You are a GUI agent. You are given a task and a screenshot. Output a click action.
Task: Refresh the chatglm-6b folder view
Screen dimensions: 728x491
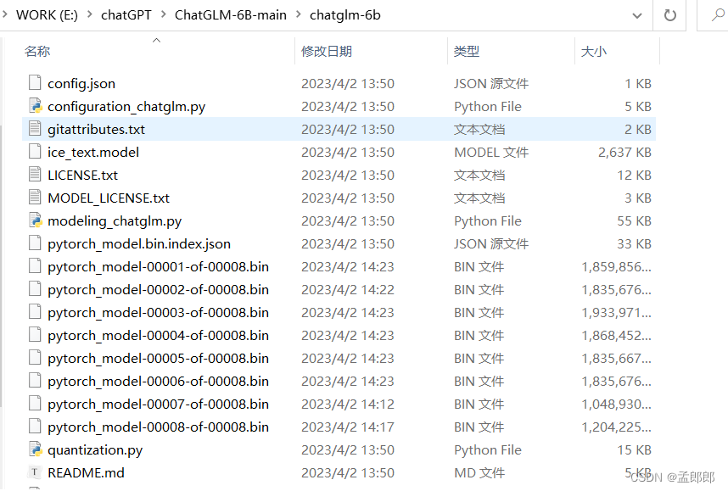(669, 15)
